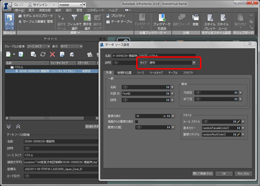Collapse the ベクトル tree folder

click(8, 67)
